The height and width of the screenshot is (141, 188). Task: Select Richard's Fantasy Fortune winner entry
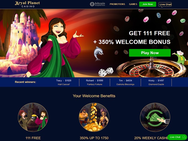coord(95,82)
